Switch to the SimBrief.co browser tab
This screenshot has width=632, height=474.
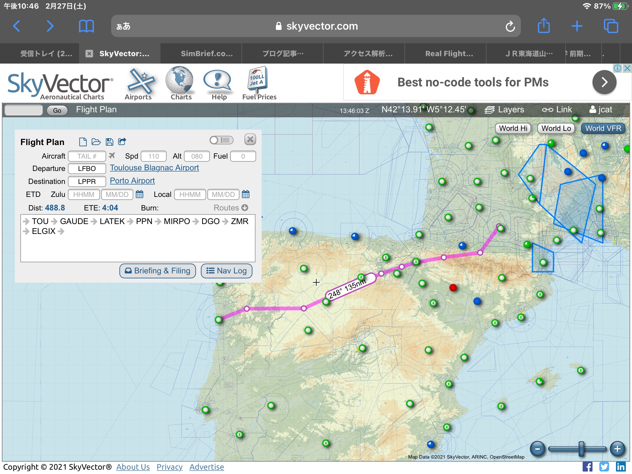(206, 54)
